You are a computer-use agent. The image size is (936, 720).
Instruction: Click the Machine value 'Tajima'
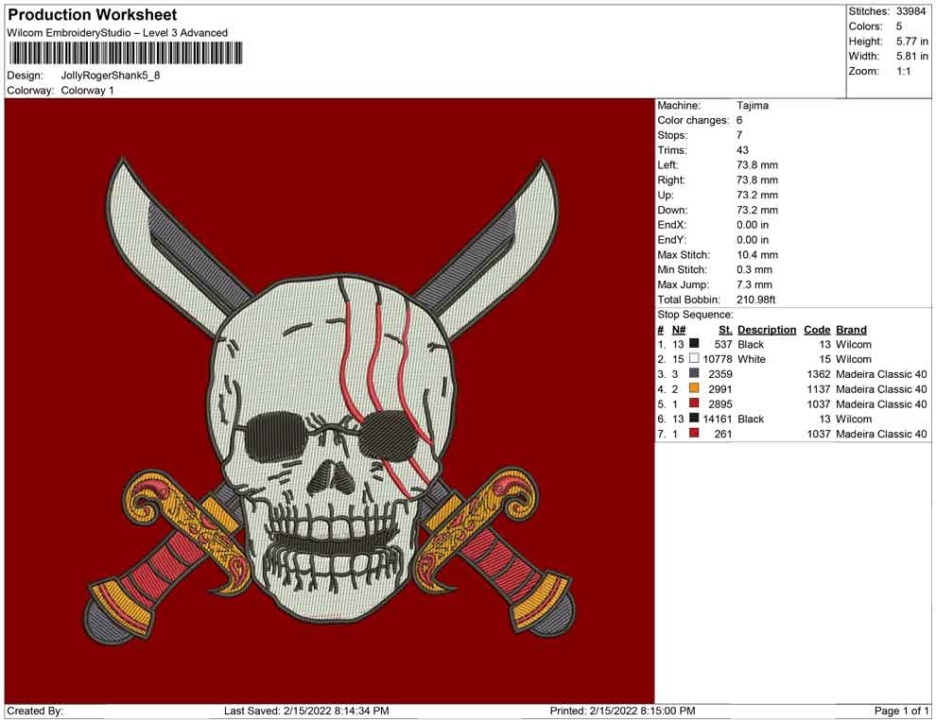pos(753,106)
